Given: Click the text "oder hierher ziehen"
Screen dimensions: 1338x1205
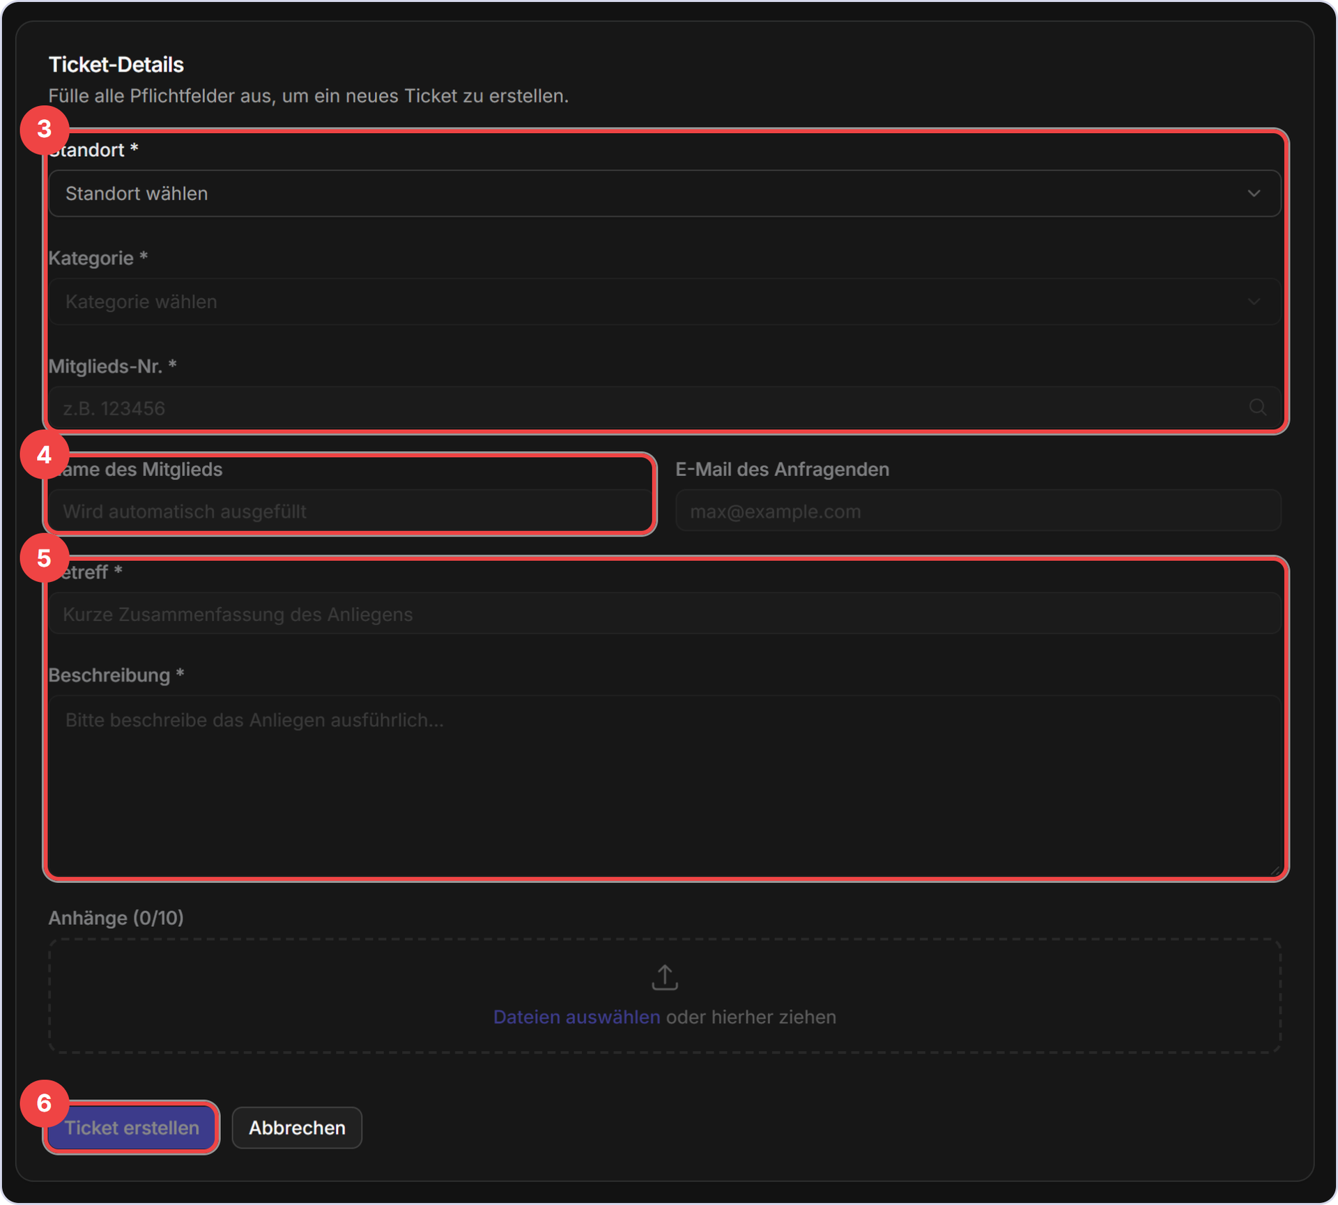Looking at the screenshot, I should click(751, 1017).
